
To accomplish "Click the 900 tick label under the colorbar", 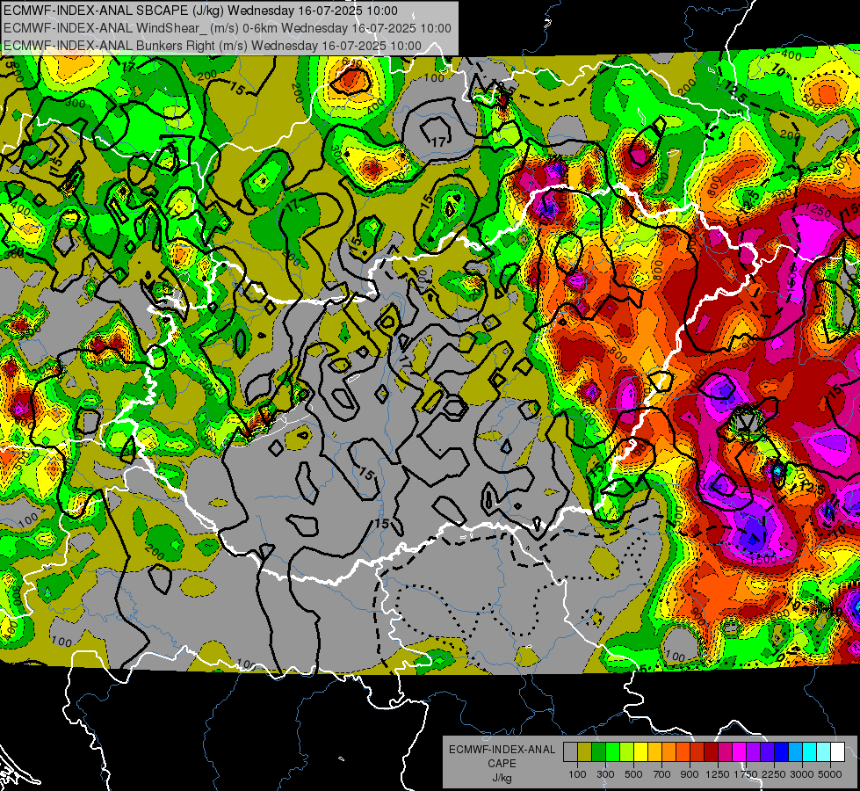I will (690, 774).
